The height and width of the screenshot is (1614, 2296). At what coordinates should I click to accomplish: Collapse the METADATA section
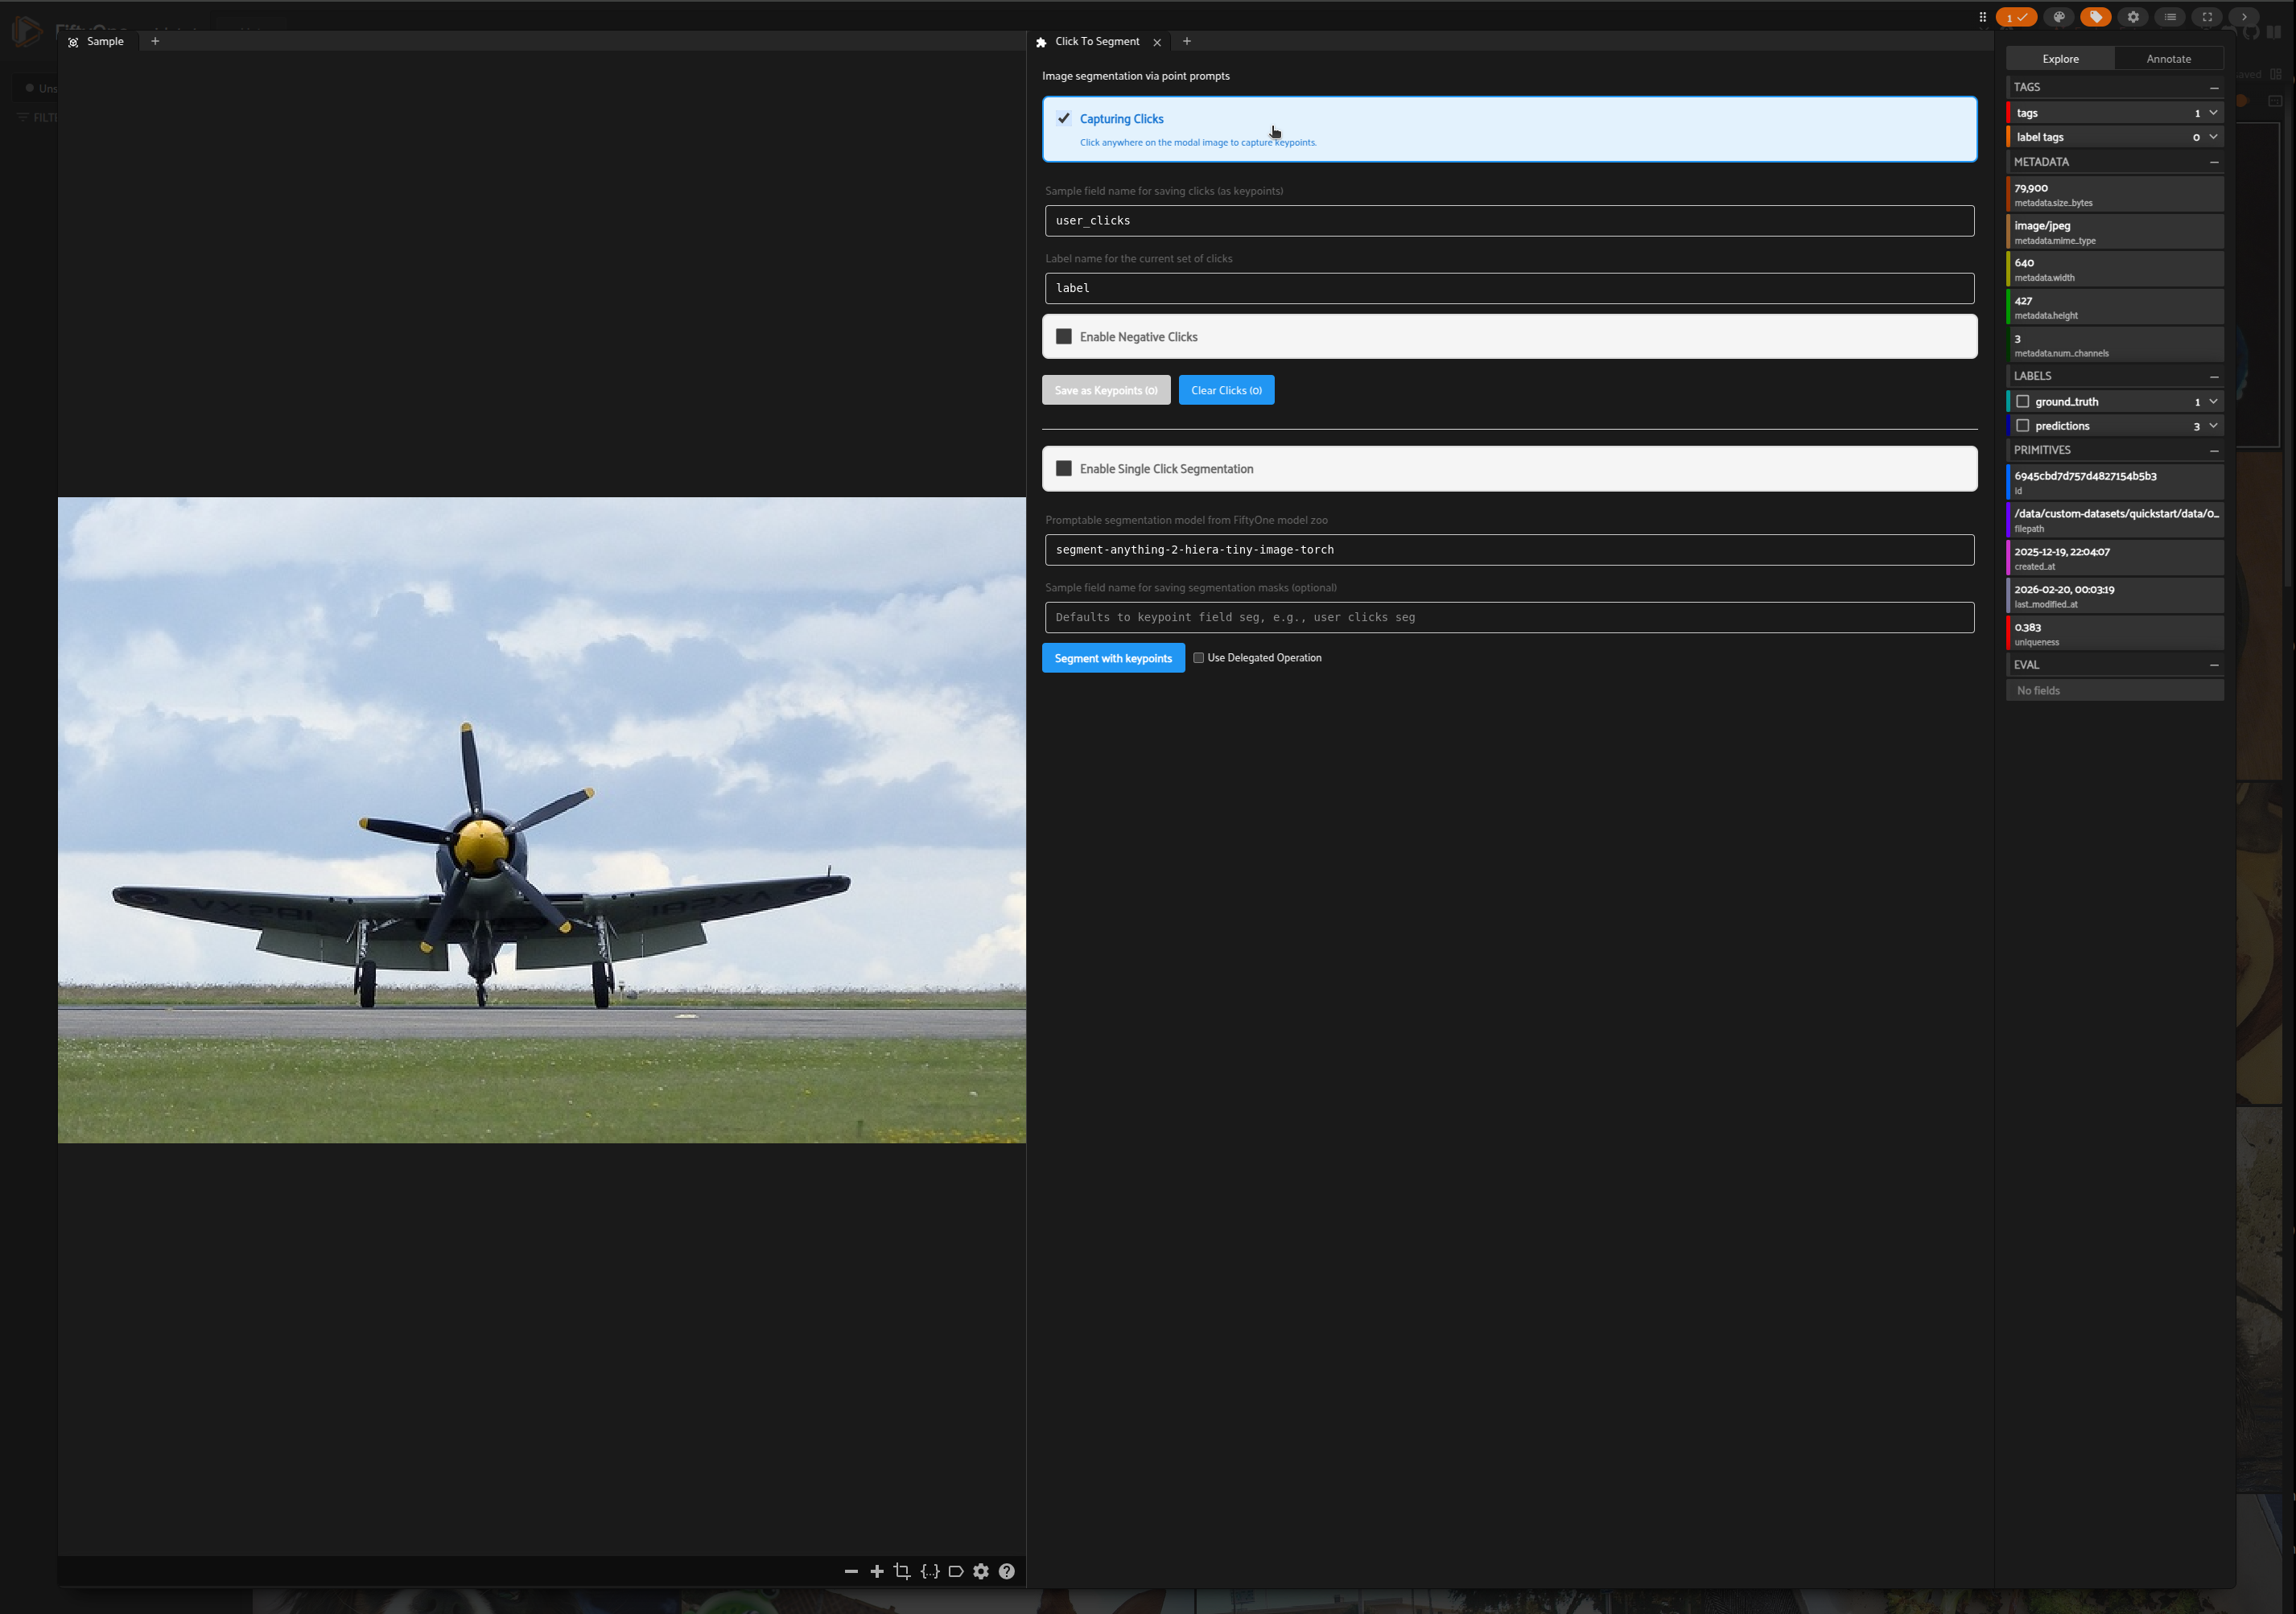2214,161
